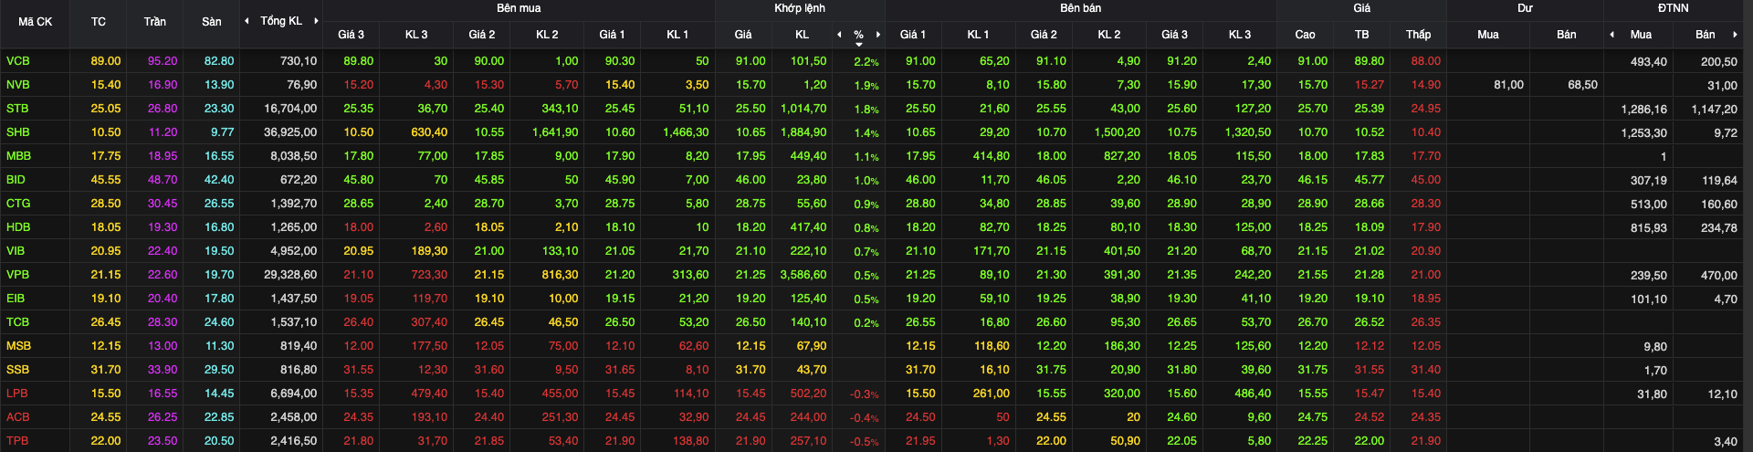The height and width of the screenshot is (452, 1753).
Task: Click VPB matched volume 3,586,60
Action: [803, 275]
